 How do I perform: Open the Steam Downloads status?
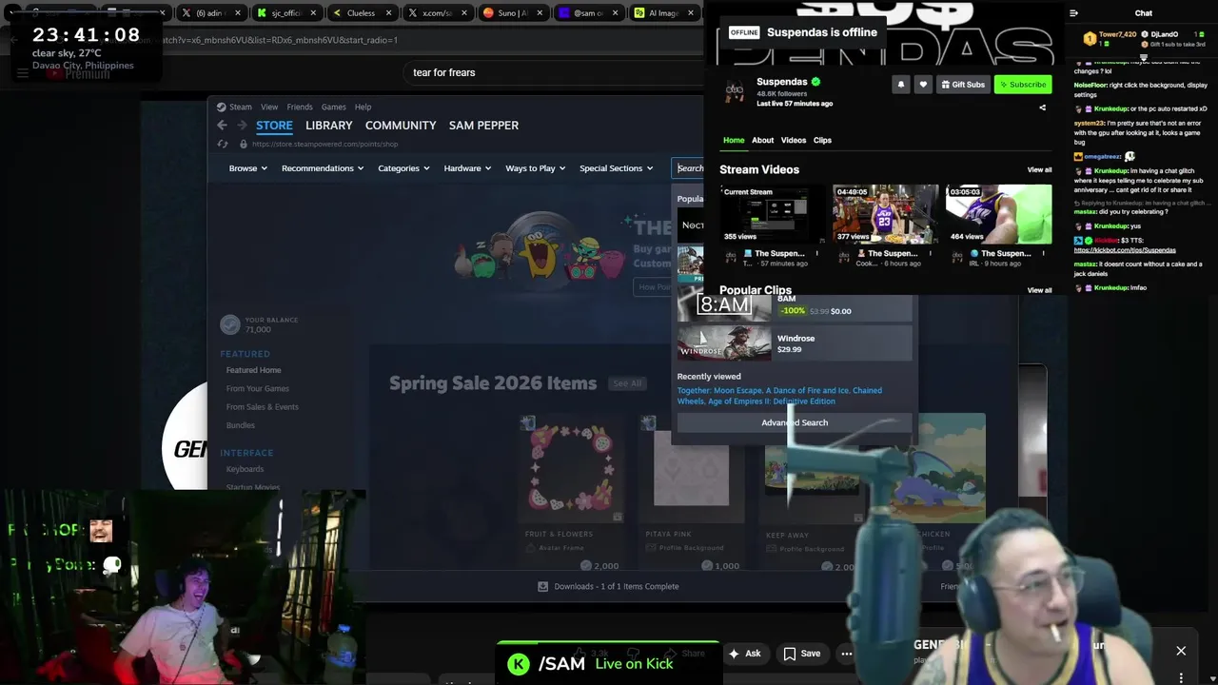(609, 586)
